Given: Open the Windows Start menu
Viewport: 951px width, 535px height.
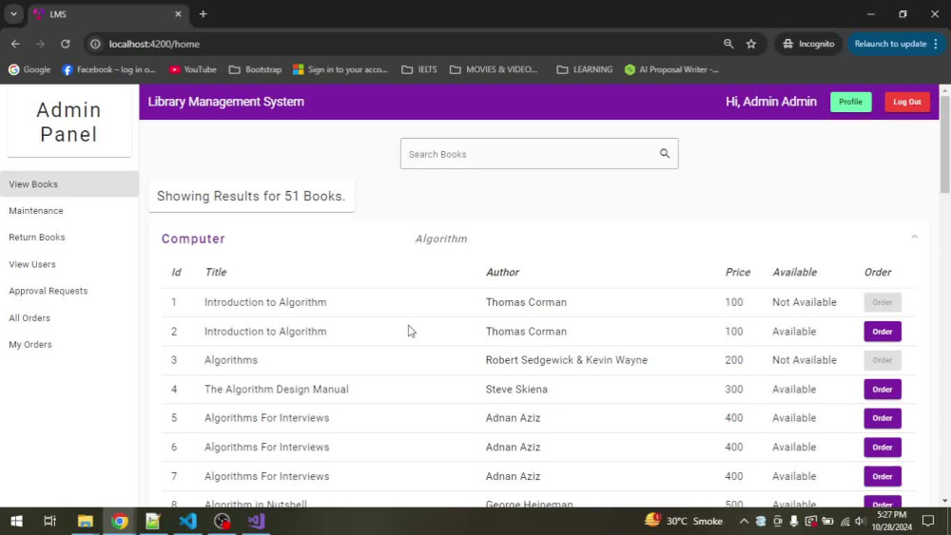Looking at the screenshot, I should click(x=16, y=521).
